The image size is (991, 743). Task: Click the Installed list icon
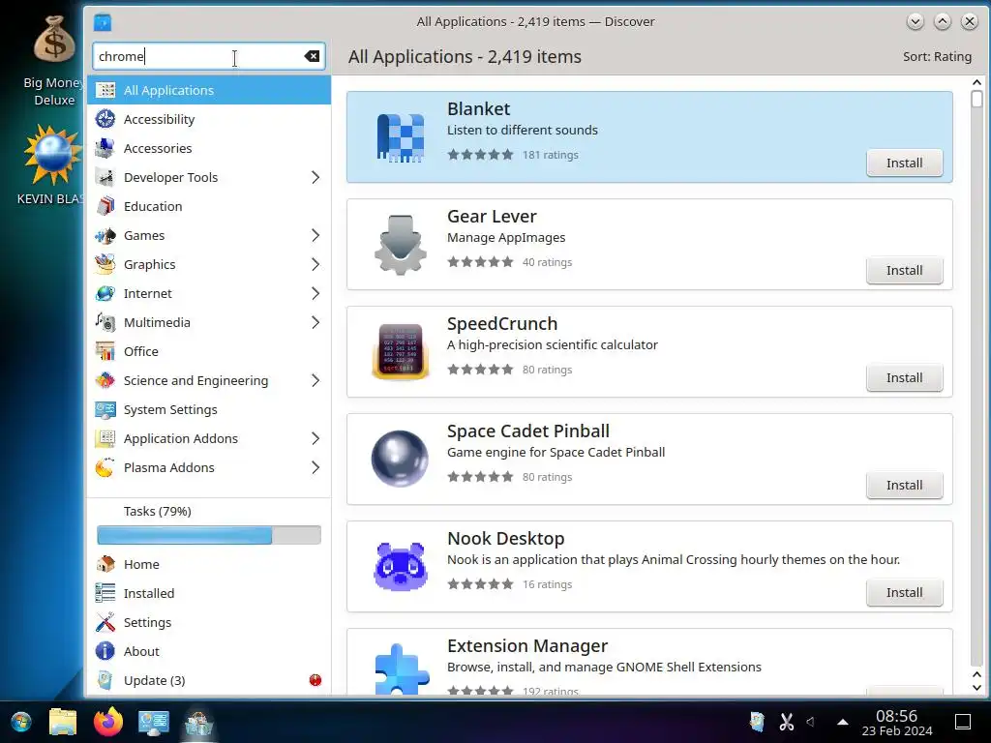click(105, 593)
